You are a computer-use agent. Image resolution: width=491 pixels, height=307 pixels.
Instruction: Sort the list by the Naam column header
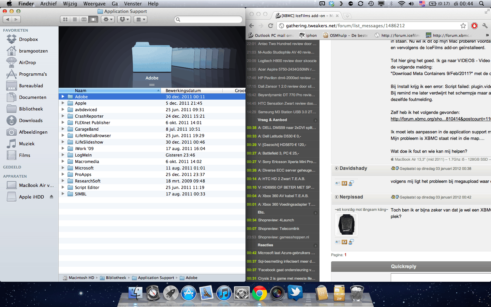(109, 90)
